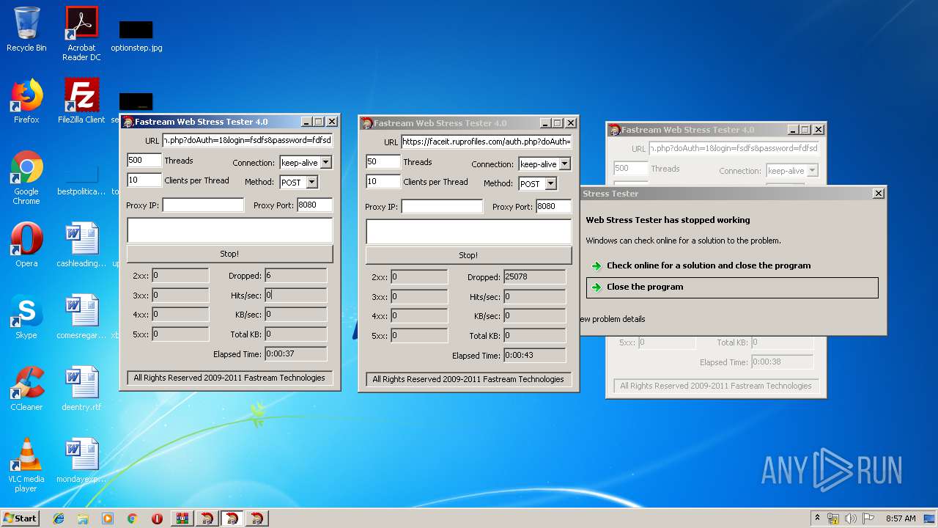Focus URL field showing https://faceit.ruprofiles.com

pos(487,142)
